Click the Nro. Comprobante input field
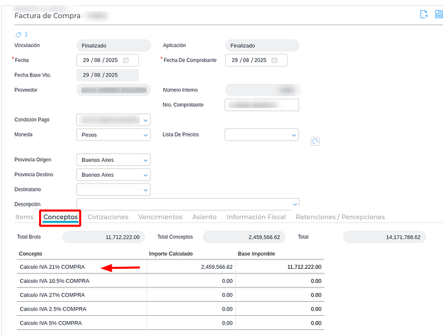The width and height of the screenshot is (443, 336). point(261,105)
